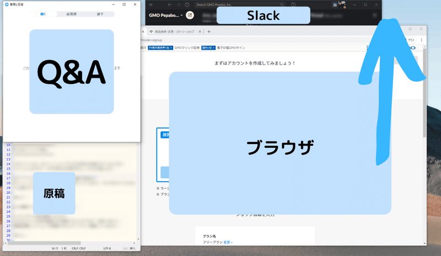The image size is (441, 256).
Task: Click the magnifier icon in Slack search field
Action: (281, 4)
